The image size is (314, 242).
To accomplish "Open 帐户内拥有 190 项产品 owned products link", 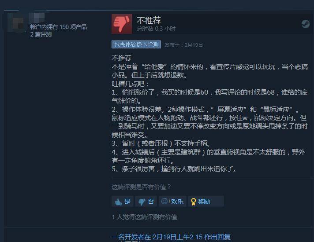I will click(59, 27).
